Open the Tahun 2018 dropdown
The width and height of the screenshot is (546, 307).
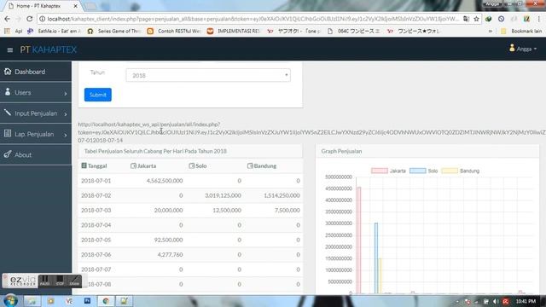click(208, 75)
